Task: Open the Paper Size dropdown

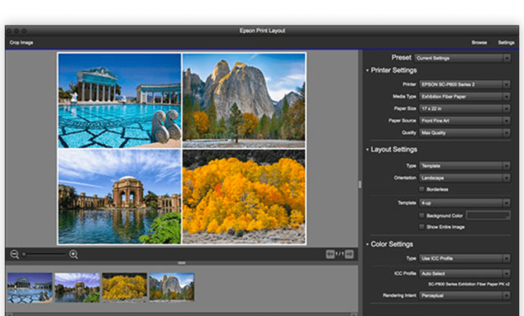Action: (x=465, y=109)
